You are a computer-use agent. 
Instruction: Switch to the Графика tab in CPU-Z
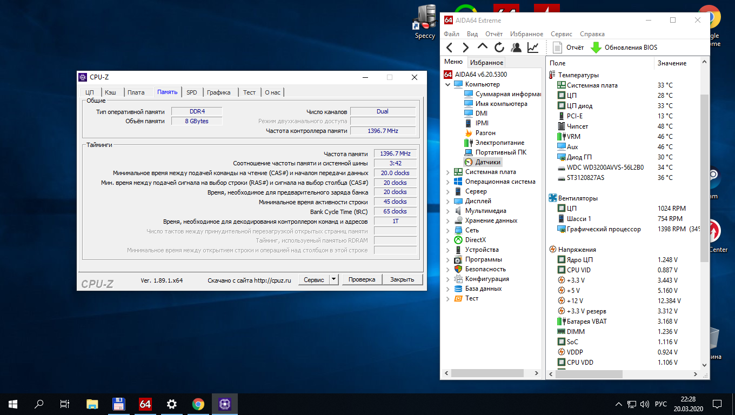tap(218, 92)
